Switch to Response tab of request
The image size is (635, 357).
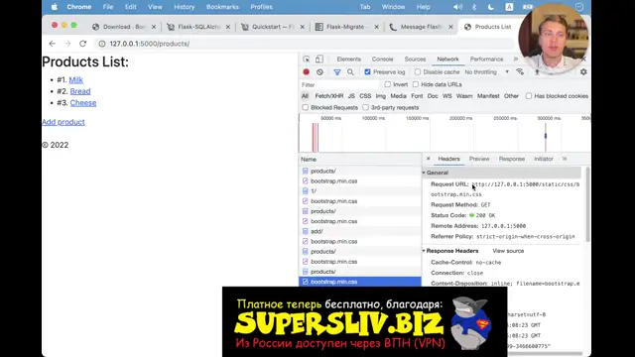tap(512, 159)
